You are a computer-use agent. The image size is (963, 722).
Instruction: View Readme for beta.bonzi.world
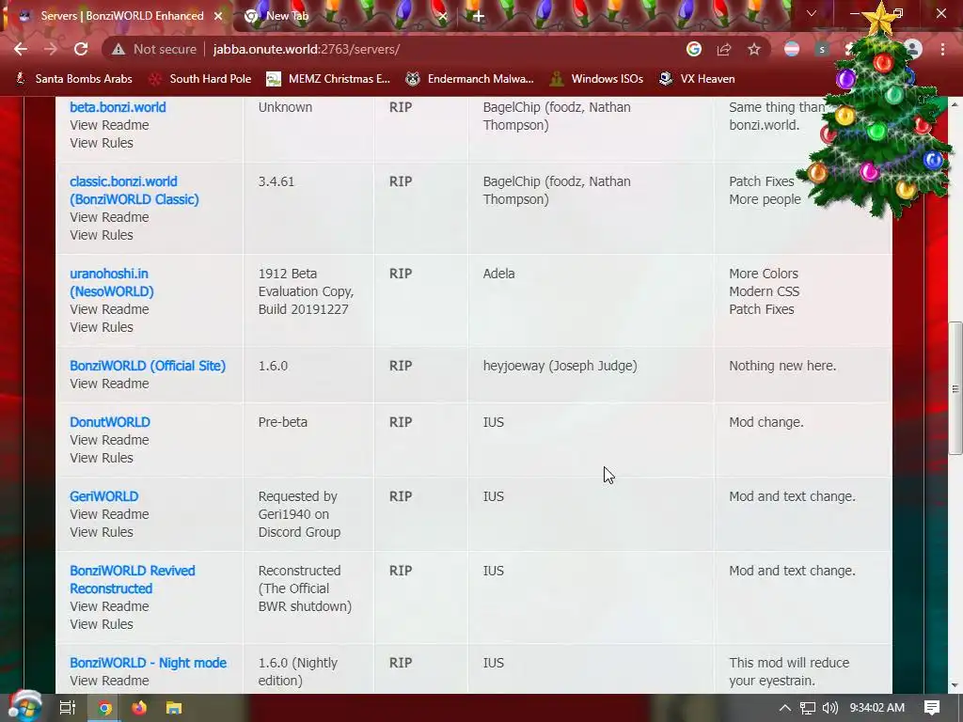tap(109, 125)
